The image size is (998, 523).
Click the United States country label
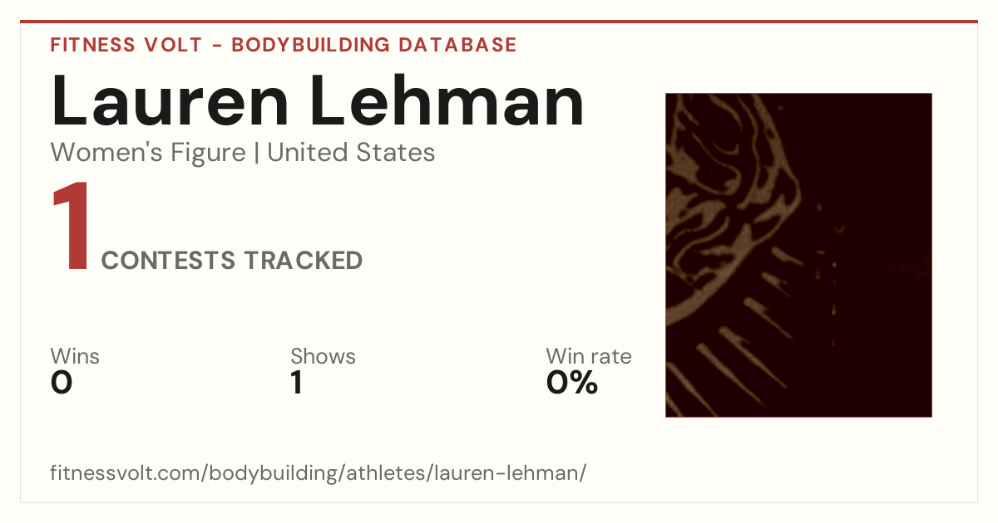(351, 153)
